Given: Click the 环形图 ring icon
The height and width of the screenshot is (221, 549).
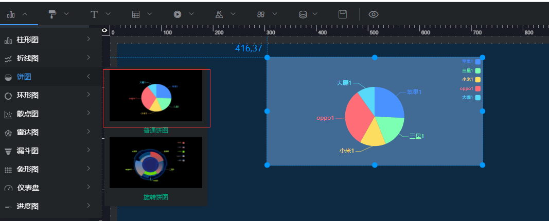Looking at the screenshot, I should (8, 96).
